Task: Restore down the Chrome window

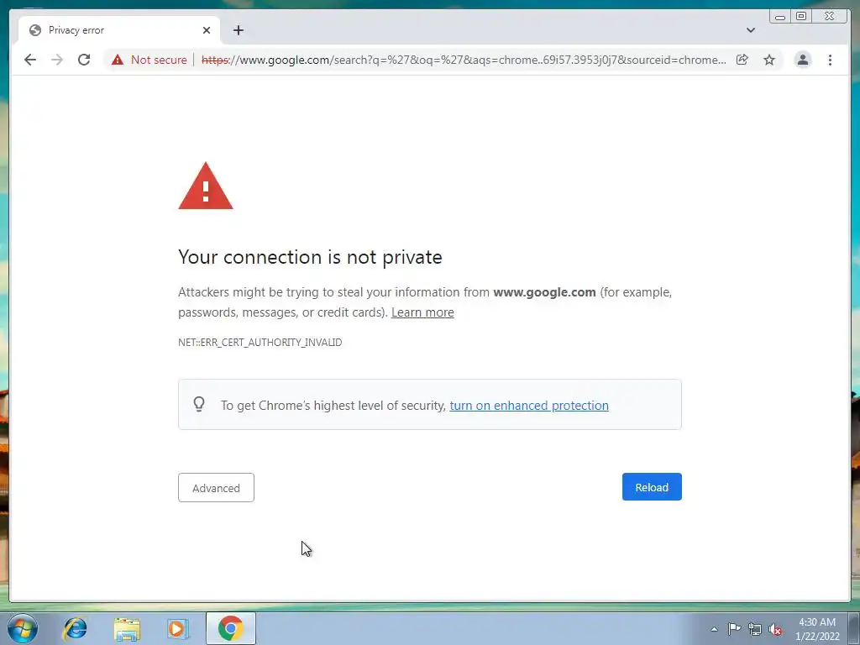Action: point(801,17)
